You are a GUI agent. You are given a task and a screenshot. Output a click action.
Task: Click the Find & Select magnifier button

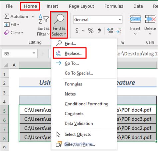point(59,25)
